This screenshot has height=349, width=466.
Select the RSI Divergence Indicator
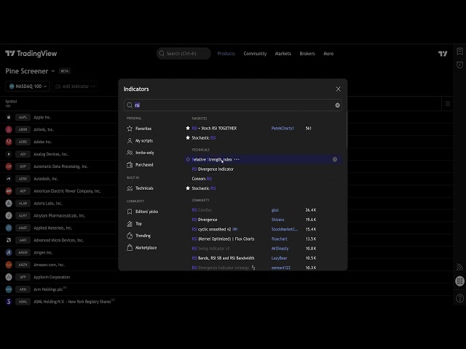(x=213, y=169)
